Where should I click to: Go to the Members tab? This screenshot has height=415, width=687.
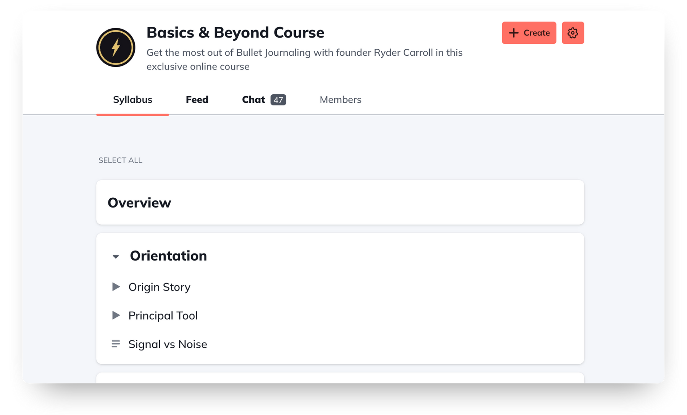click(340, 100)
